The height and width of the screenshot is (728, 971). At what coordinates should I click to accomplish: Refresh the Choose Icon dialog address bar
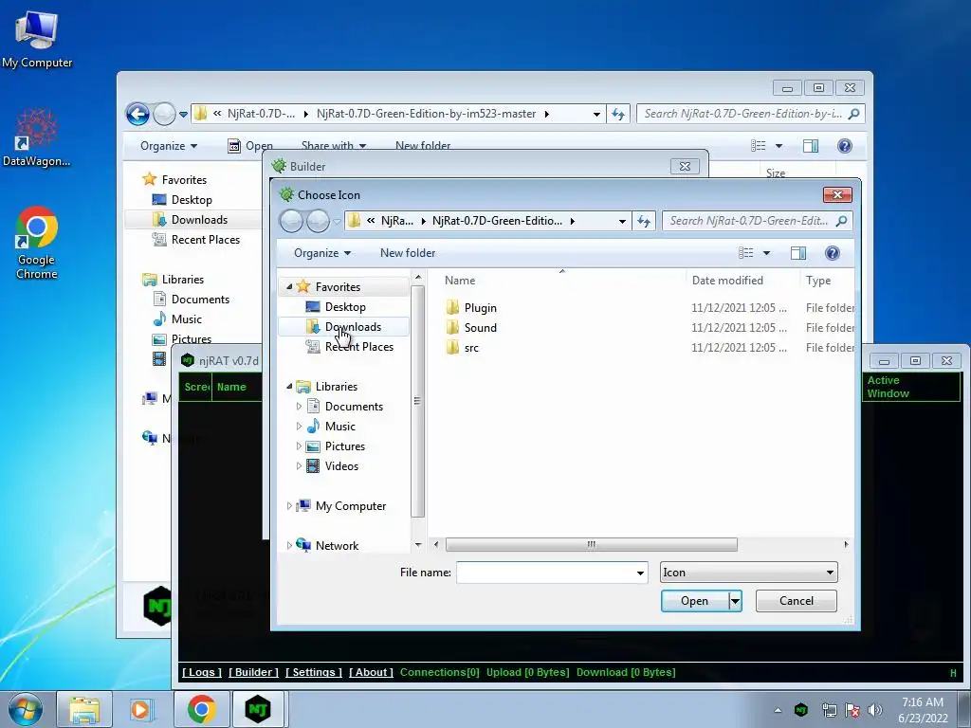tap(644, 221)
